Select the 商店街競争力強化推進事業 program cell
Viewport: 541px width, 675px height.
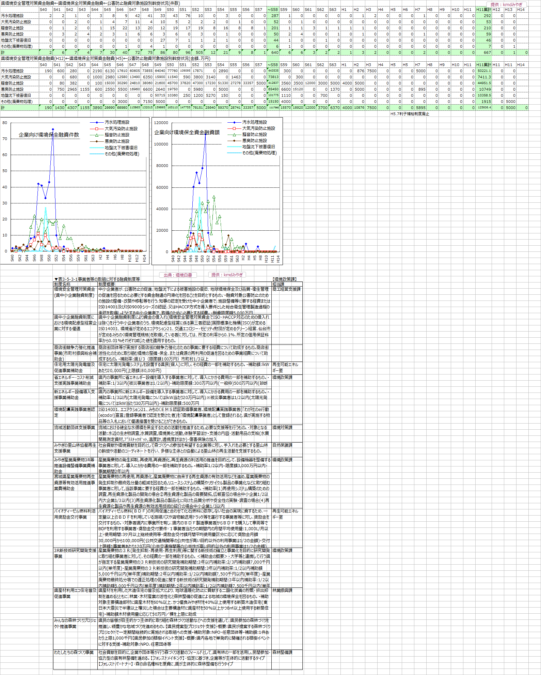(x=76, y=353)
